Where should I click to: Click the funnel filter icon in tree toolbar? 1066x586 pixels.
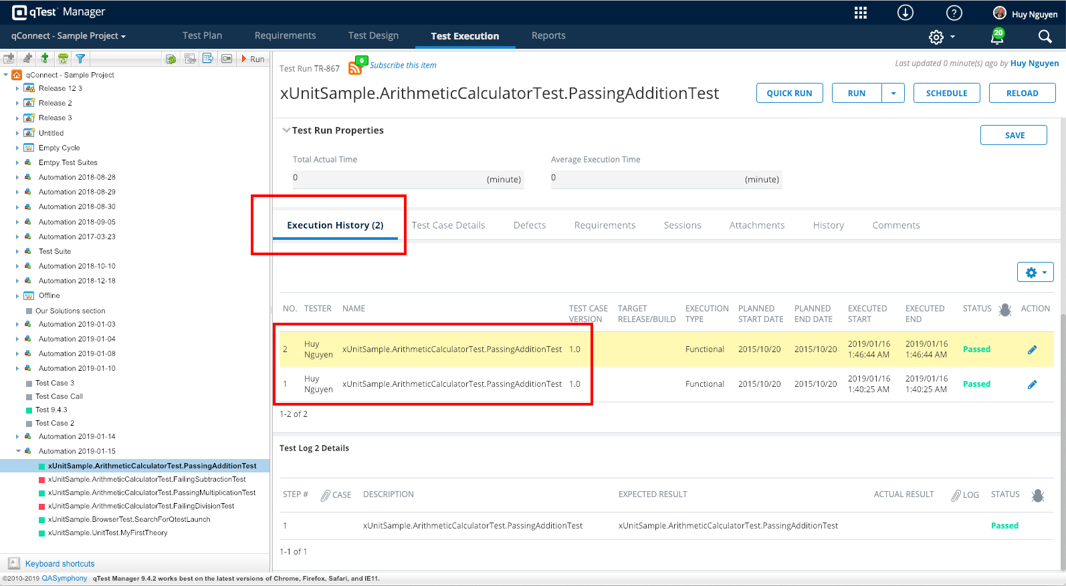(x=80, y=59)
